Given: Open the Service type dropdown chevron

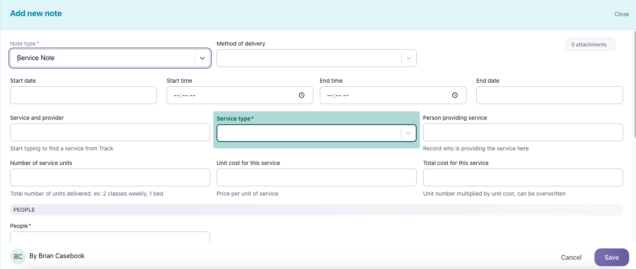Looking at the screenshot, I should 409,133.
